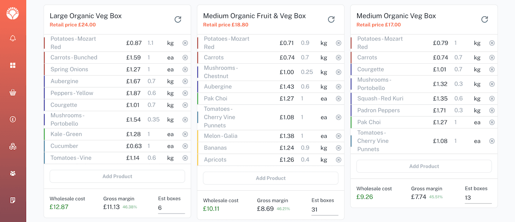Focus Est boxes field showing 6
Image resolution: width=515 pixels, height=222 pixels.
[x=171, y=208]
